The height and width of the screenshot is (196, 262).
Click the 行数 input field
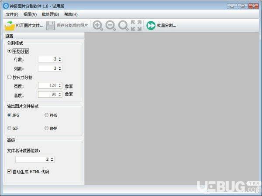coord(48,59)
